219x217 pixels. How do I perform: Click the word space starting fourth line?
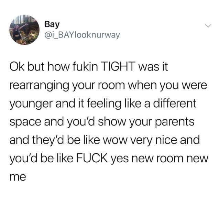point(25,122)
